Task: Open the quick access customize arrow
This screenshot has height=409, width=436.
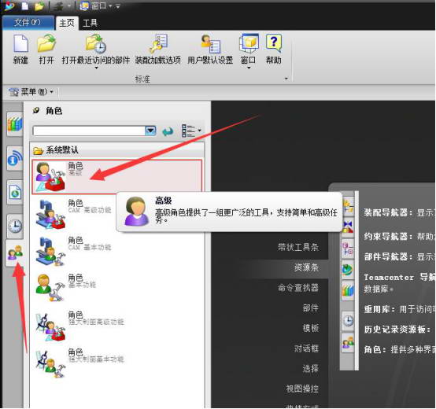Action: pyautogui.click(x=118, y=6)
